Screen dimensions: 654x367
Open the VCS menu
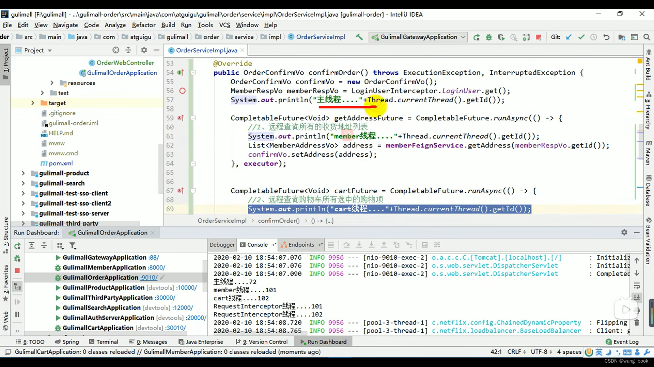point(224,25)
